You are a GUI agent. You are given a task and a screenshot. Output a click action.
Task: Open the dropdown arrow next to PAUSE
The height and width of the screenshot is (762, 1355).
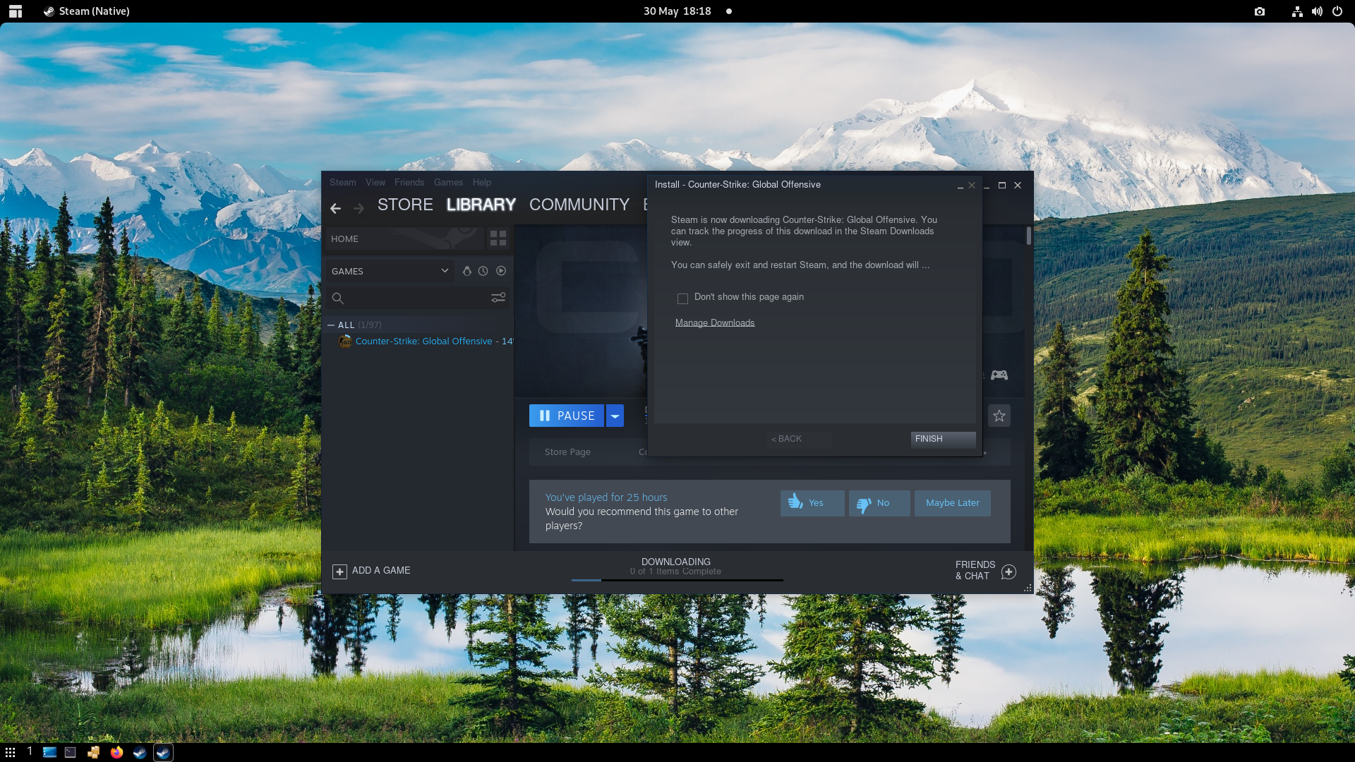pyautogui.click(x=615, y=416)
